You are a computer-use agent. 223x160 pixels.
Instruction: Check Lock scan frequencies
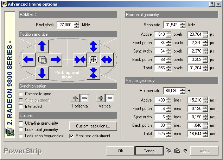point(21,136)
